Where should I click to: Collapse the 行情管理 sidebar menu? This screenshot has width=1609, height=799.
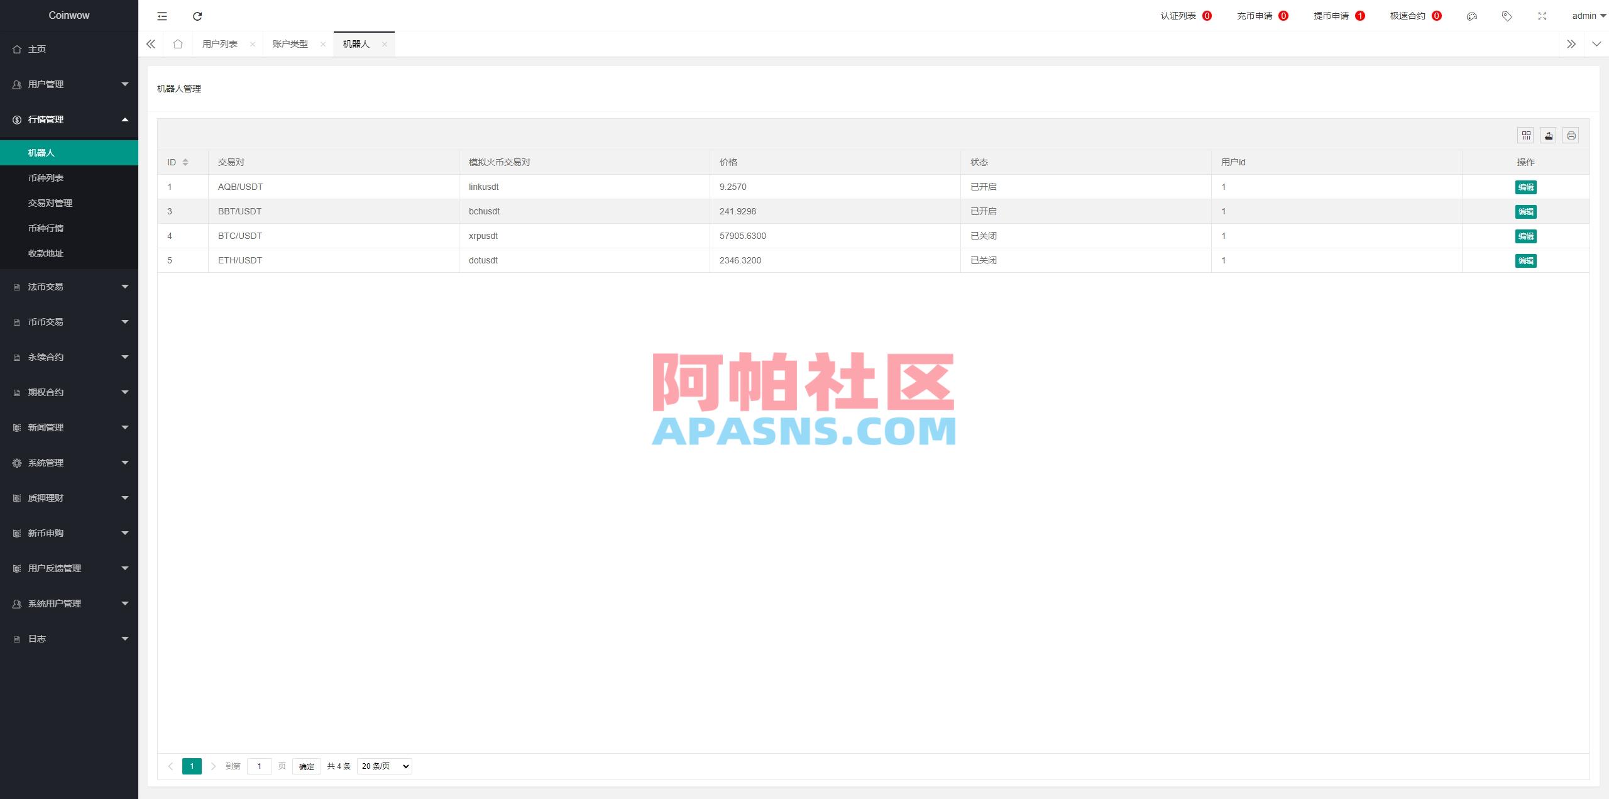[x=69, y=119]
